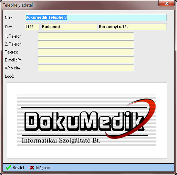Click the Név: label
The image size is (177, 175).
(x=9, y=18)
